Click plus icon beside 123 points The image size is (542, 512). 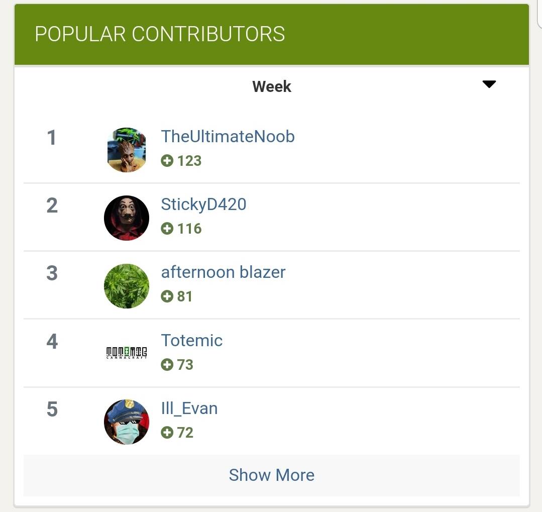[167, 160]
